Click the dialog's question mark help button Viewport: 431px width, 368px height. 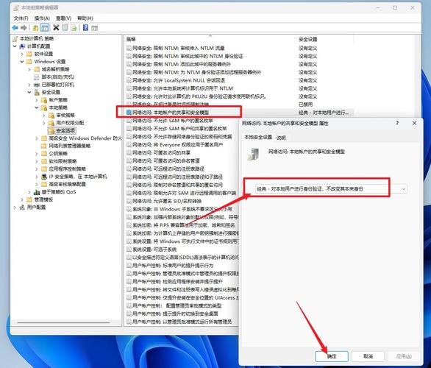[397, 123]
